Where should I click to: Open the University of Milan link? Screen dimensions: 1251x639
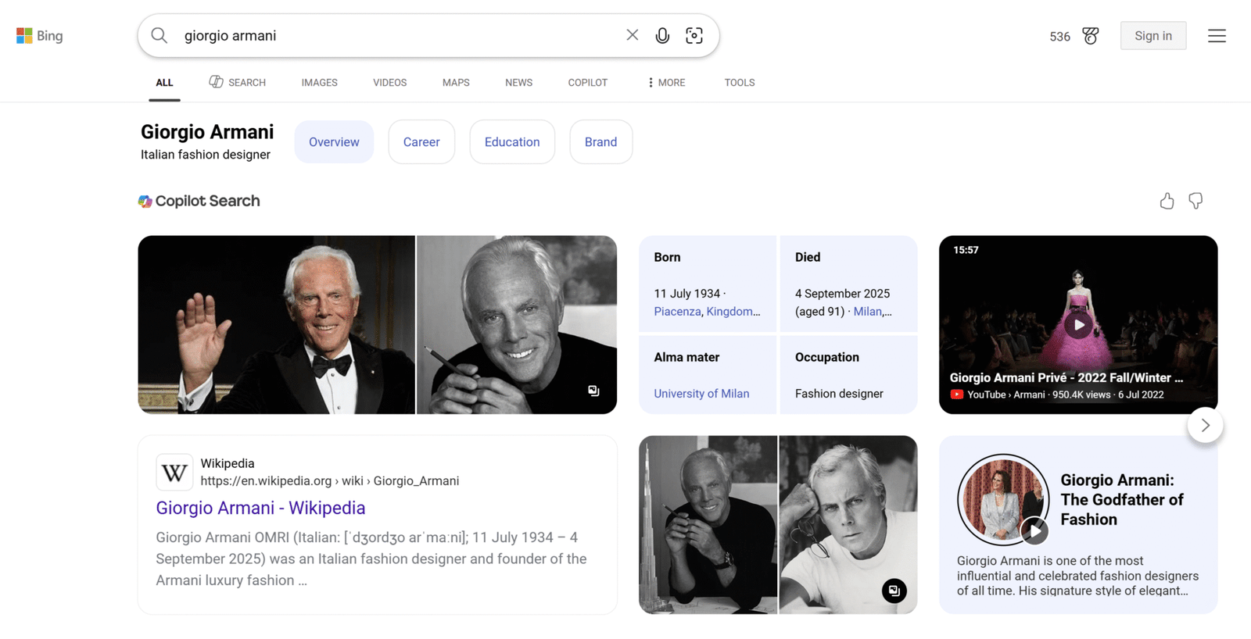pyautogui.click(x=701, y=394)
